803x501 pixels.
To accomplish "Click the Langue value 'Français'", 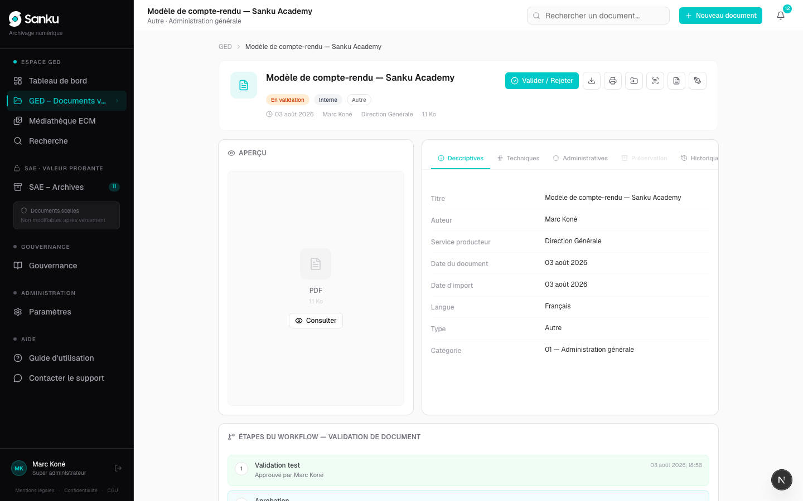I will (x=558, y=306).
